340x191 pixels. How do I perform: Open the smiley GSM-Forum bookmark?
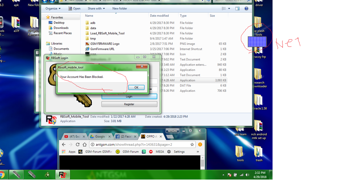tap(127, 152)
